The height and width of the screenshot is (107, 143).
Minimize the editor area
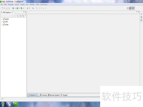137,12
